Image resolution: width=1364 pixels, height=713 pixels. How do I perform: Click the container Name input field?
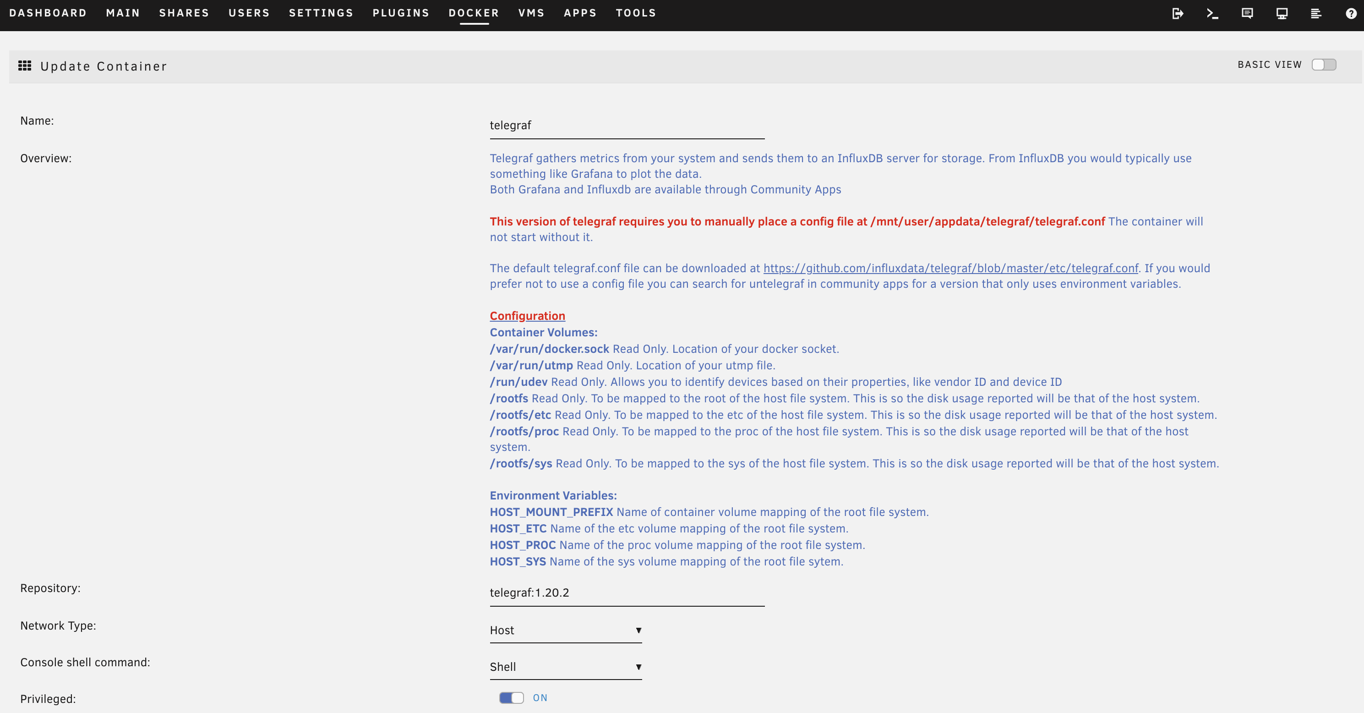(x=627, y=126)
